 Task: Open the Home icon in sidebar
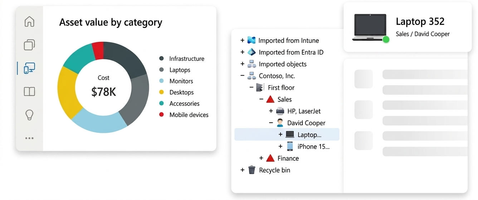point(29,22)
